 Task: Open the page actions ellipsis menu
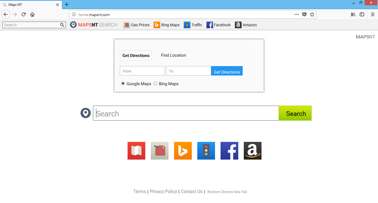pos(296,14)
